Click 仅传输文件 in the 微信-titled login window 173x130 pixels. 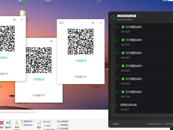pos(81,77)
